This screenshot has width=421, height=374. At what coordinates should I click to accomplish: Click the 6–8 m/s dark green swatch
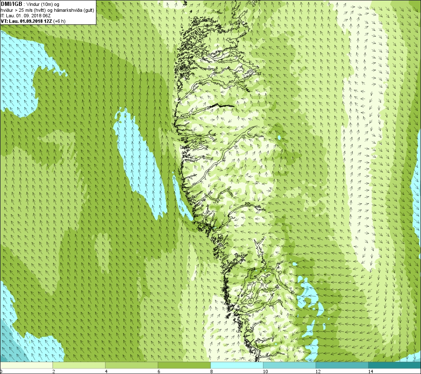(x=184, y=365)
